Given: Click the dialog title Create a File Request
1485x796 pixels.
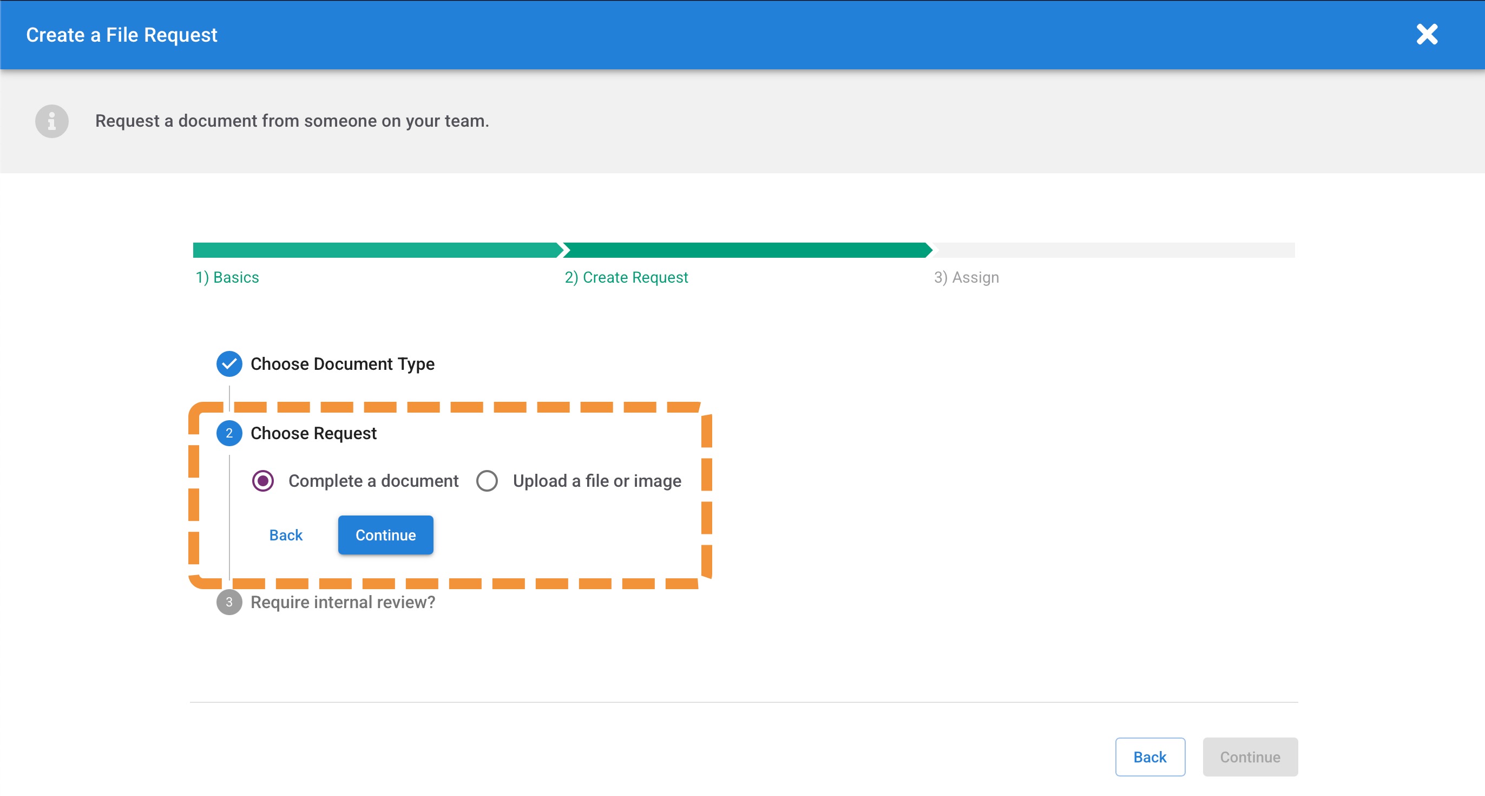Looking at the screenshot, I should [x=122, y=35].
